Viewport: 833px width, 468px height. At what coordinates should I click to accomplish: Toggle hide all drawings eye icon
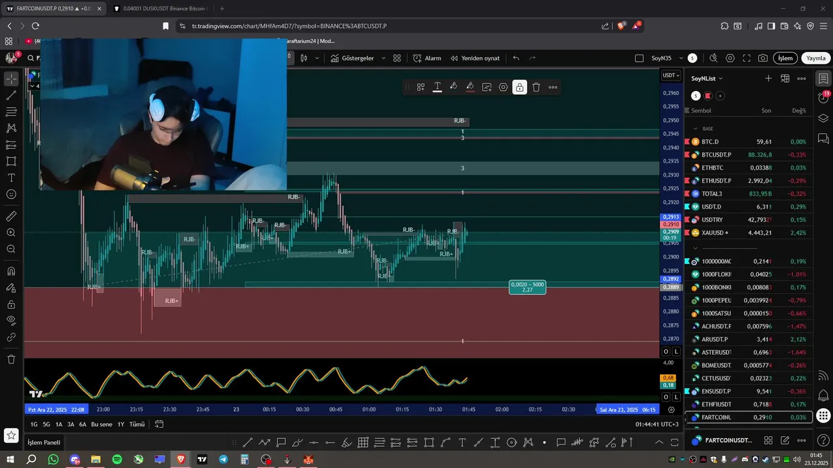[11, 320]
